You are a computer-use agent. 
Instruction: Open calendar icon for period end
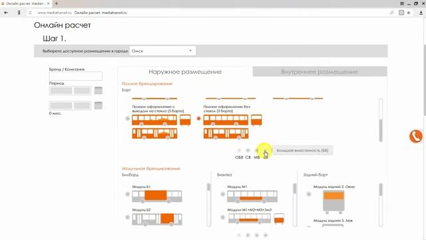coord(99,105)
